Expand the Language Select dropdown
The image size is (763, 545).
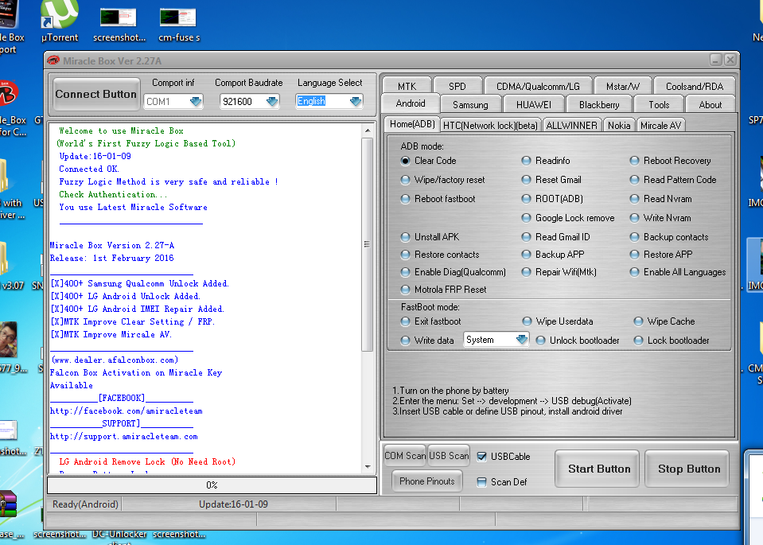click(356, 101)
